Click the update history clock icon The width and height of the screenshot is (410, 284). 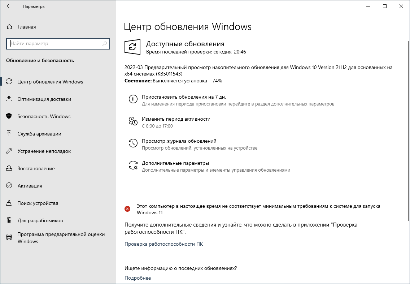click(133, 143)
